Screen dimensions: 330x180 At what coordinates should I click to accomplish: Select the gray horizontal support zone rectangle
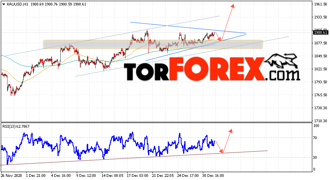(153, 44)
